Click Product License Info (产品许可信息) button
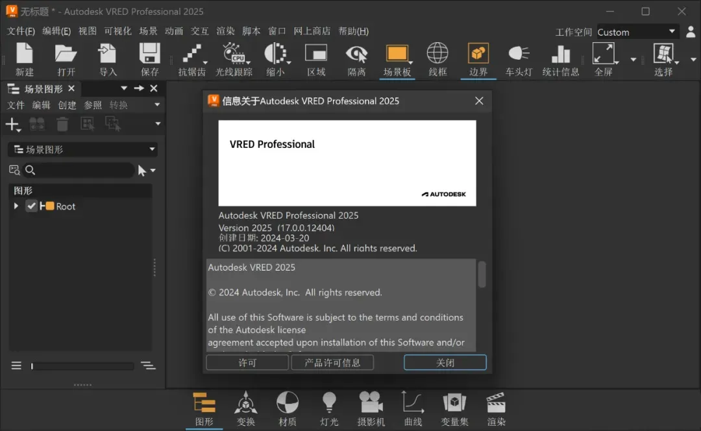The height and width of the screenshot is (431, 701). [x=332, y=362]
